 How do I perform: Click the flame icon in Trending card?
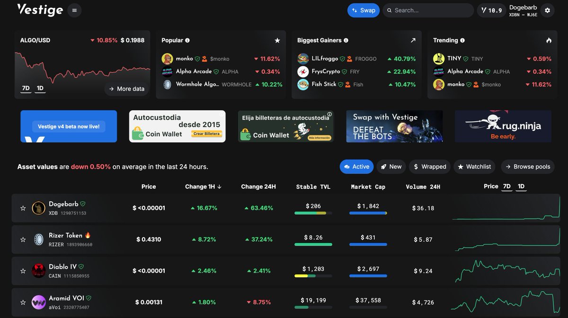pyautogui.click(x=549, y=41)
